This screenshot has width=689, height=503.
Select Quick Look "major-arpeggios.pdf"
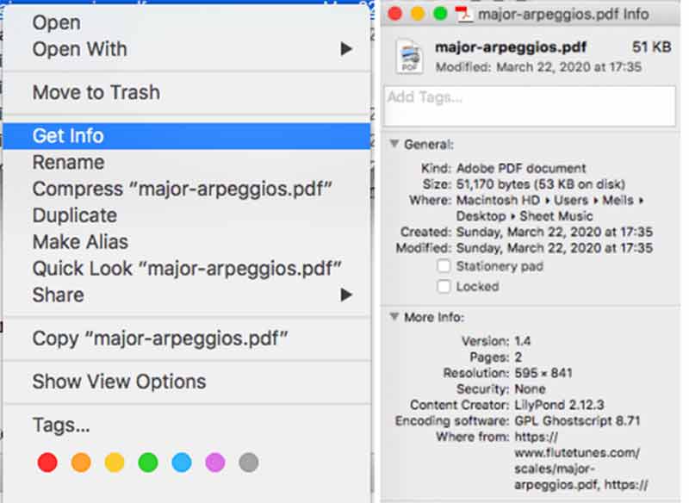(x=187, y=269)
